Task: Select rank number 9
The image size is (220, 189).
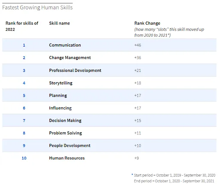Action: (24, 146)
